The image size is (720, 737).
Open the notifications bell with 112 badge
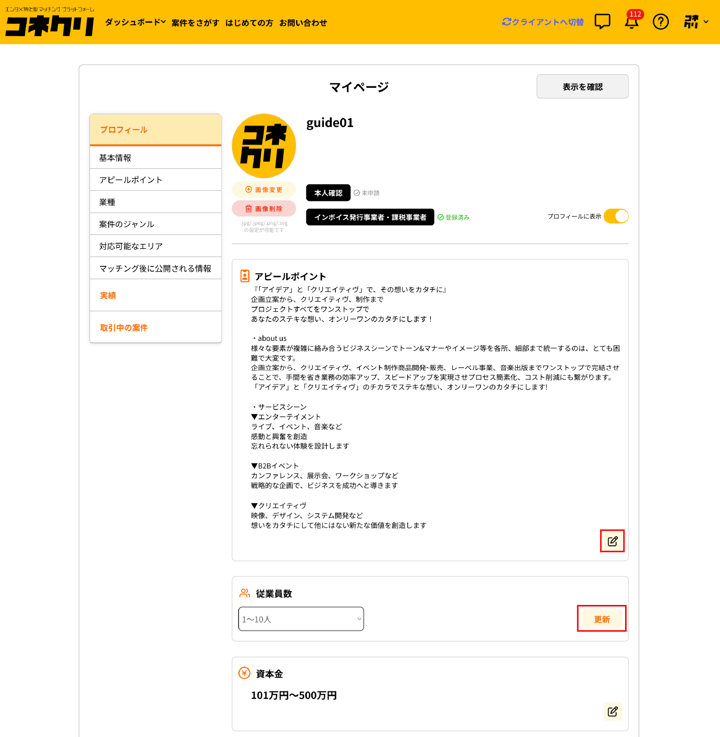[x=632, y=22]
